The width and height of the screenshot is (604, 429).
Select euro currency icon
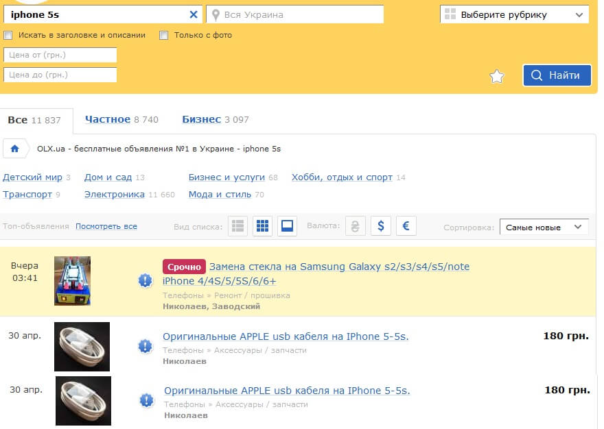coord(406,226)
